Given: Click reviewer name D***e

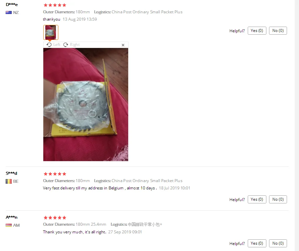Looking at the screenshot, I should 12,5.
